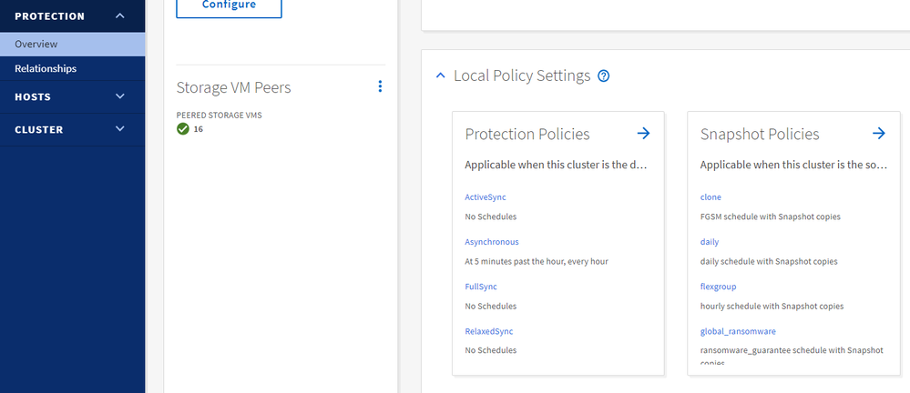
Task: Select Relationships in the sidebar
Action: tap(46, 68)
